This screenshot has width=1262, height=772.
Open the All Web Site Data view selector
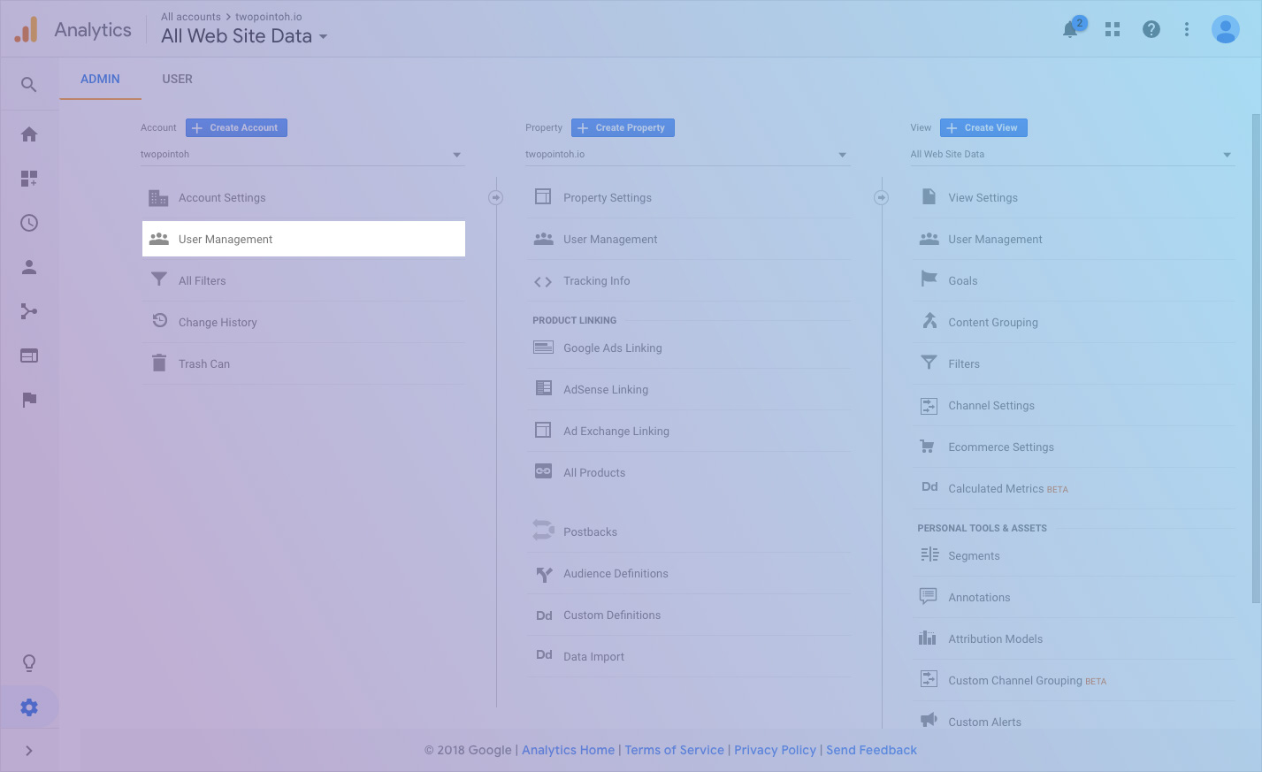tap(244, 36)
